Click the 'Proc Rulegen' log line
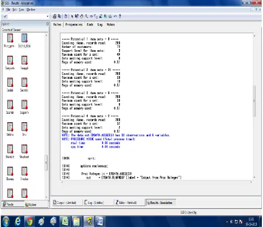The image size is (263, 227). [107, 173]
